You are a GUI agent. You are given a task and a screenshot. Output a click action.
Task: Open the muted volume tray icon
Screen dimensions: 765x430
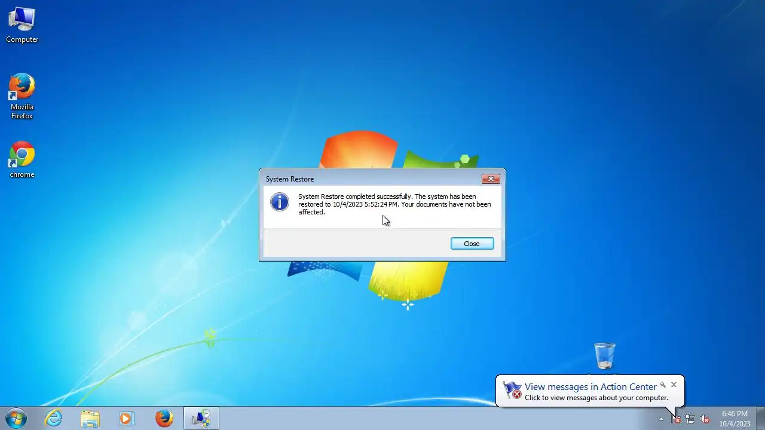coord(705,419)
